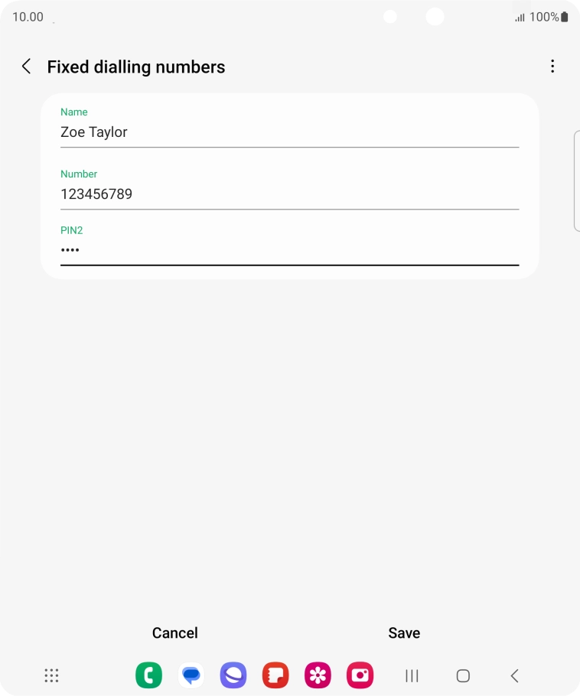The image size is (580, 696).
Task: Go back using the header arrow
Action: 26,67
